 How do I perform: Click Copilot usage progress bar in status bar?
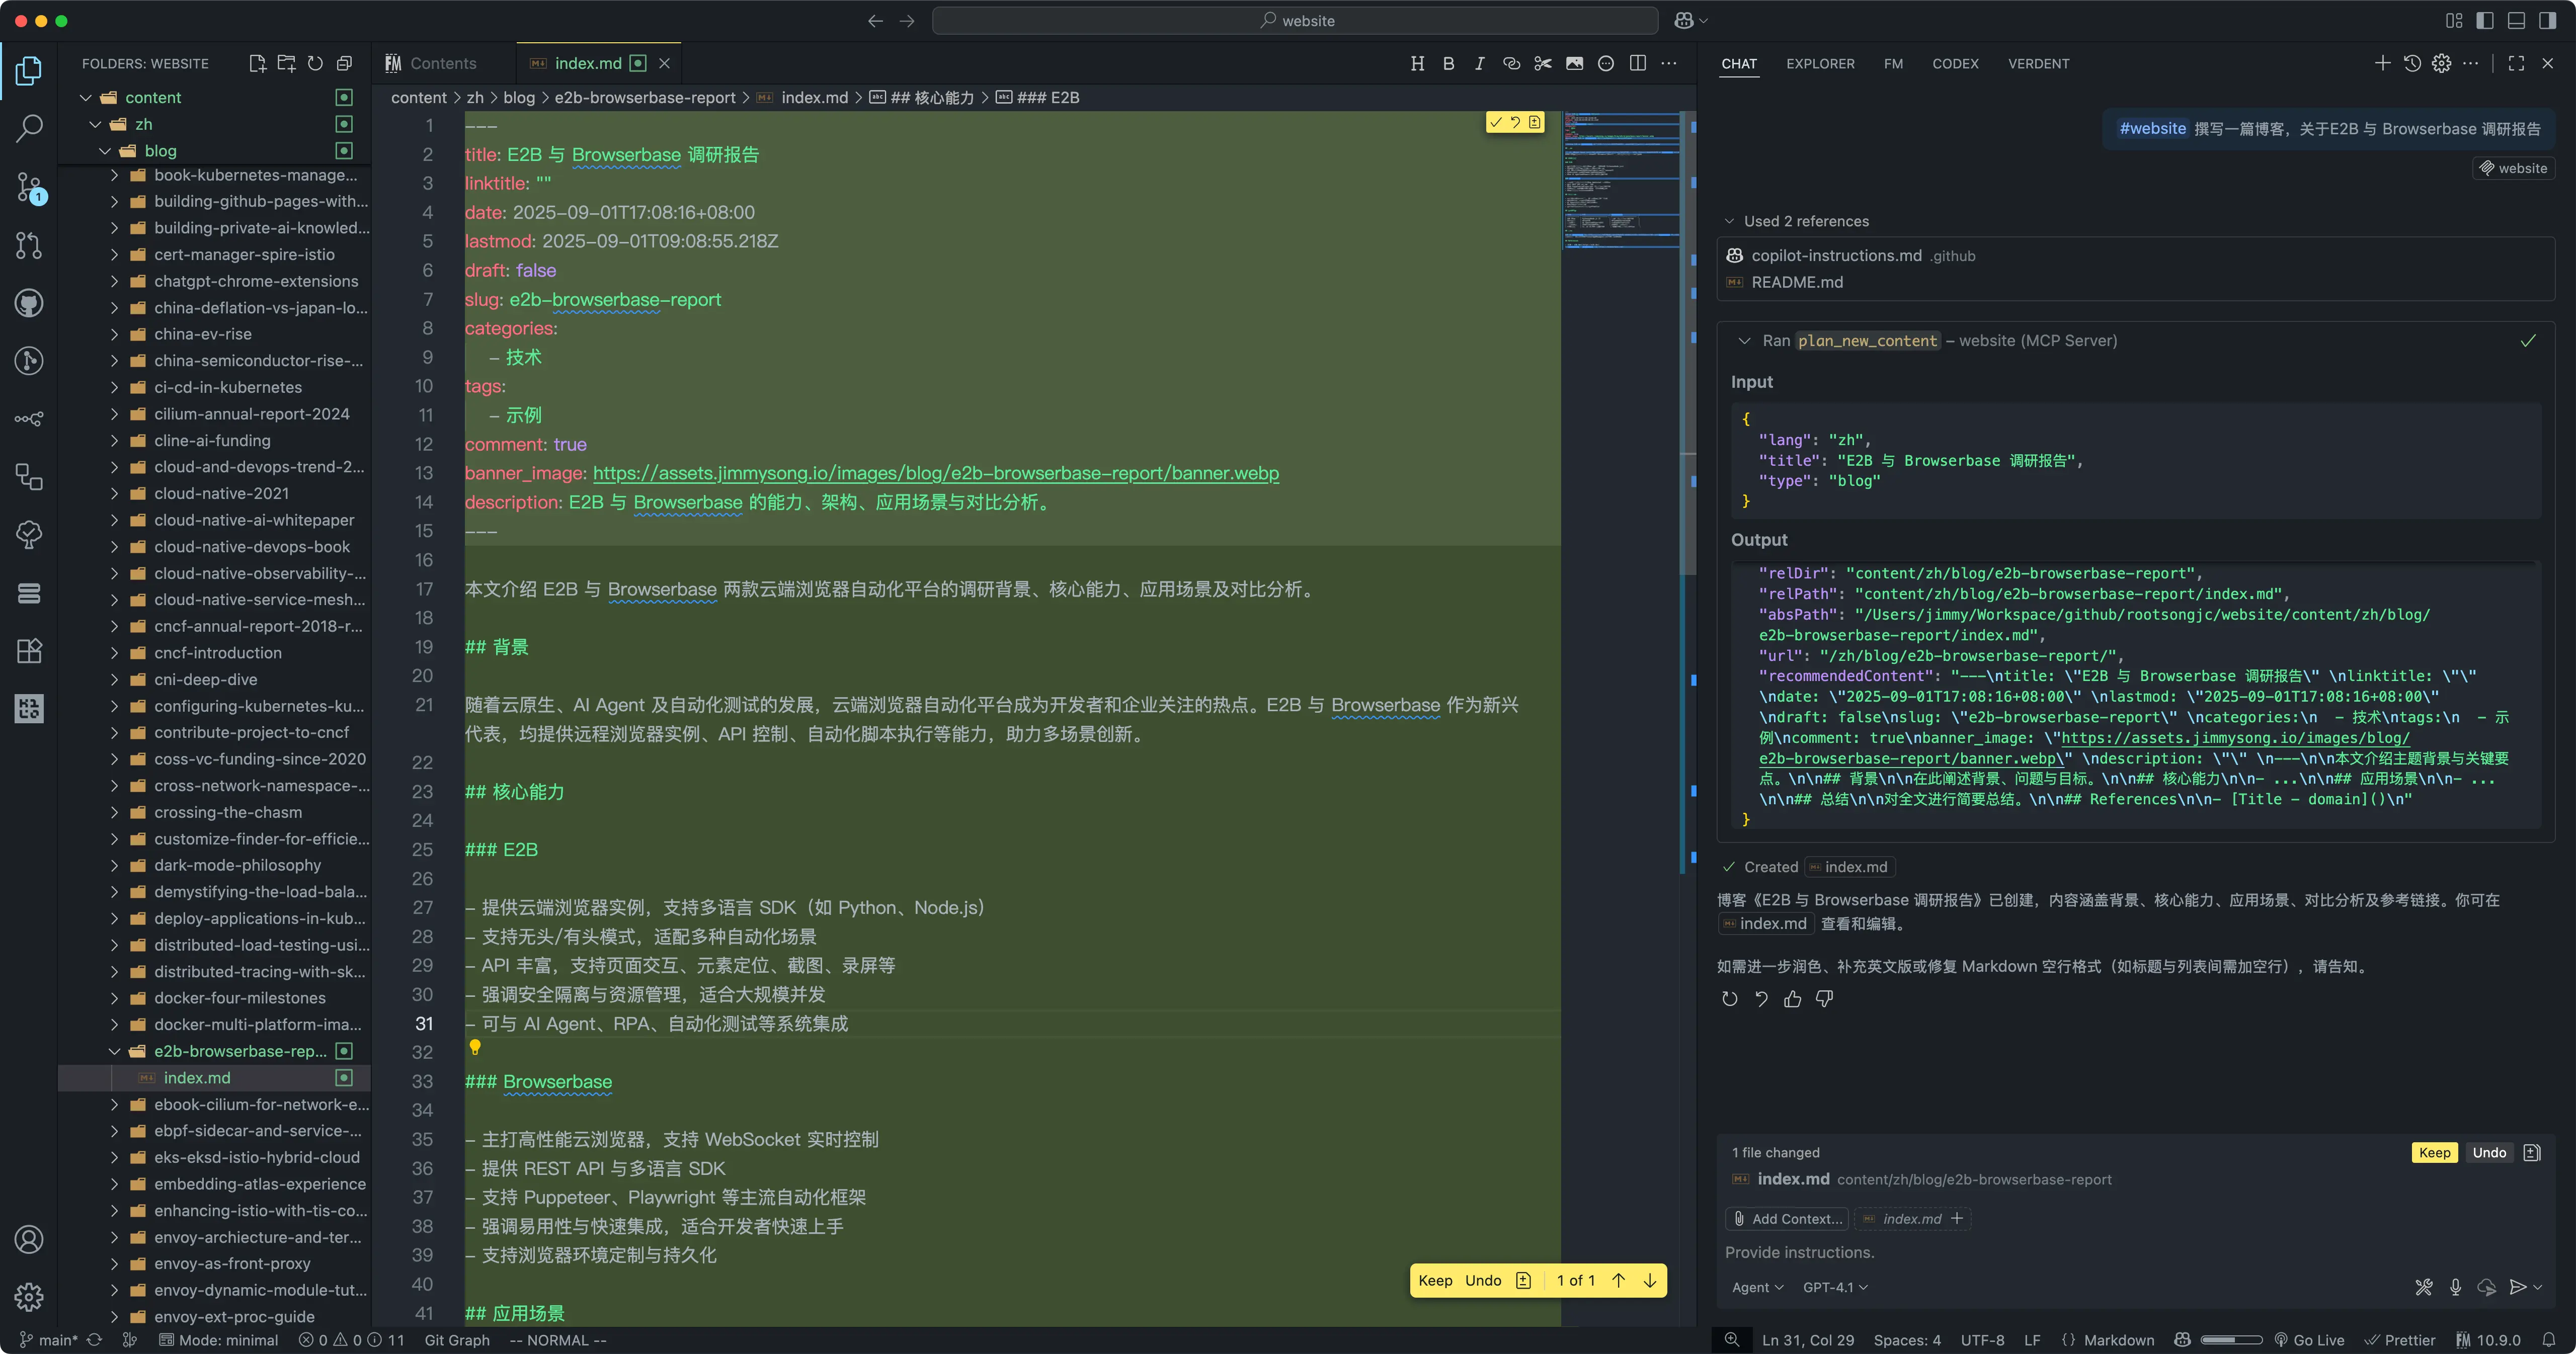point(2231,1340)
